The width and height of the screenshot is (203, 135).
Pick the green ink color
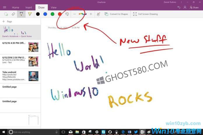[52, 14]
